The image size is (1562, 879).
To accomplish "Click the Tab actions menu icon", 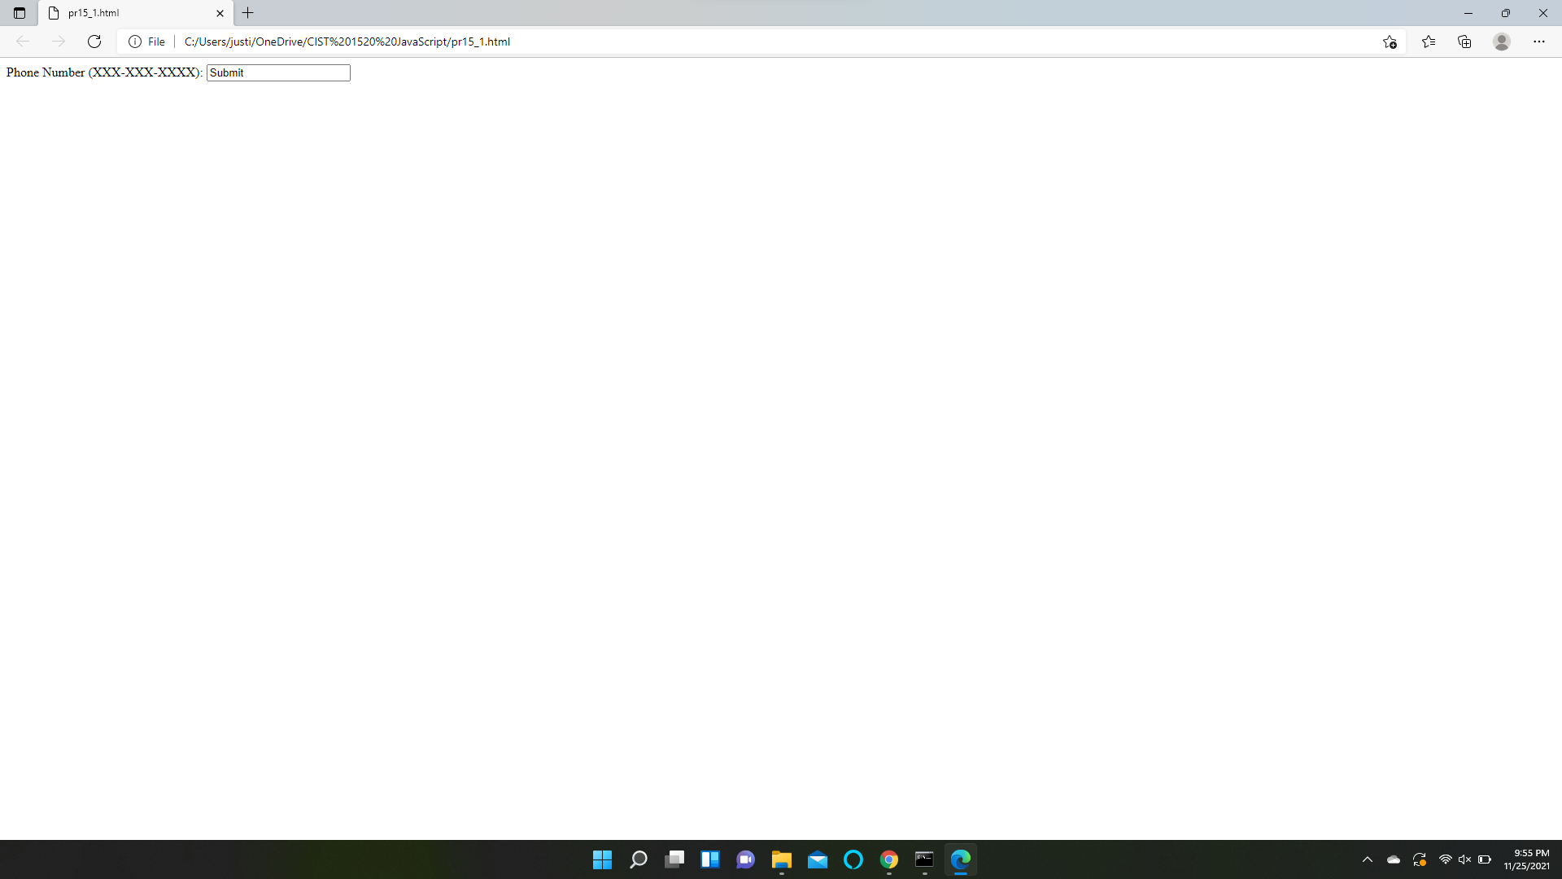I will click(x=20, y=13).
